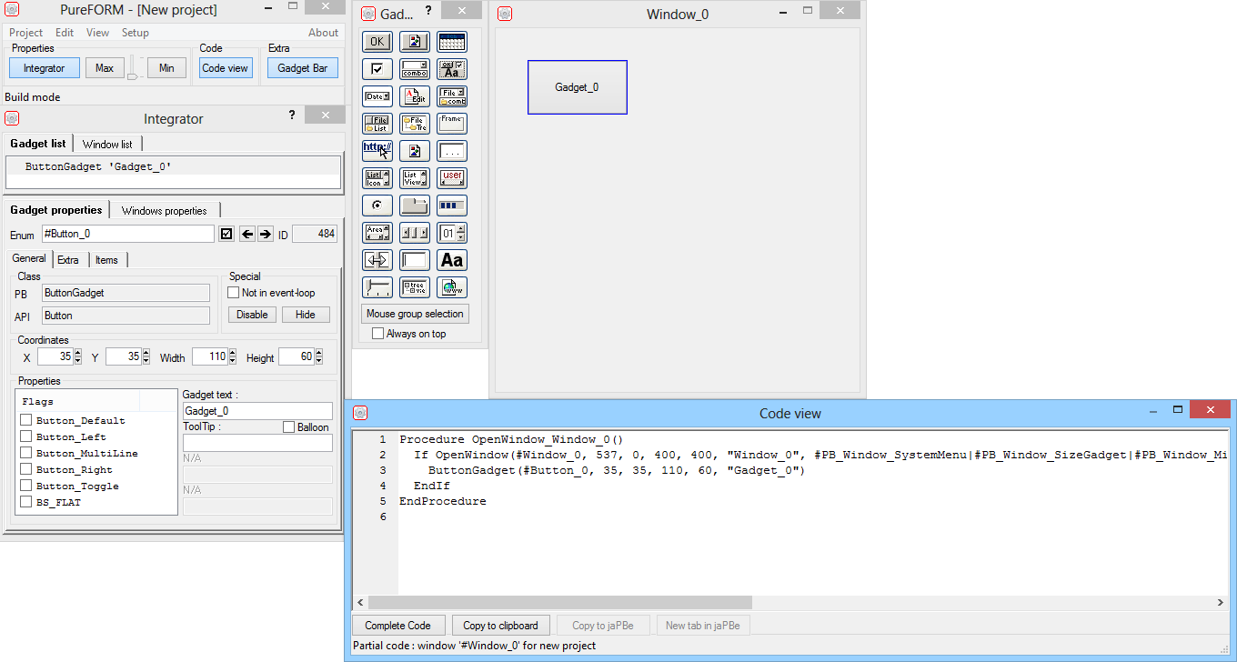1237x662 pixels.
Task: Click the Gadget text input field
Action: pos(257,411)
